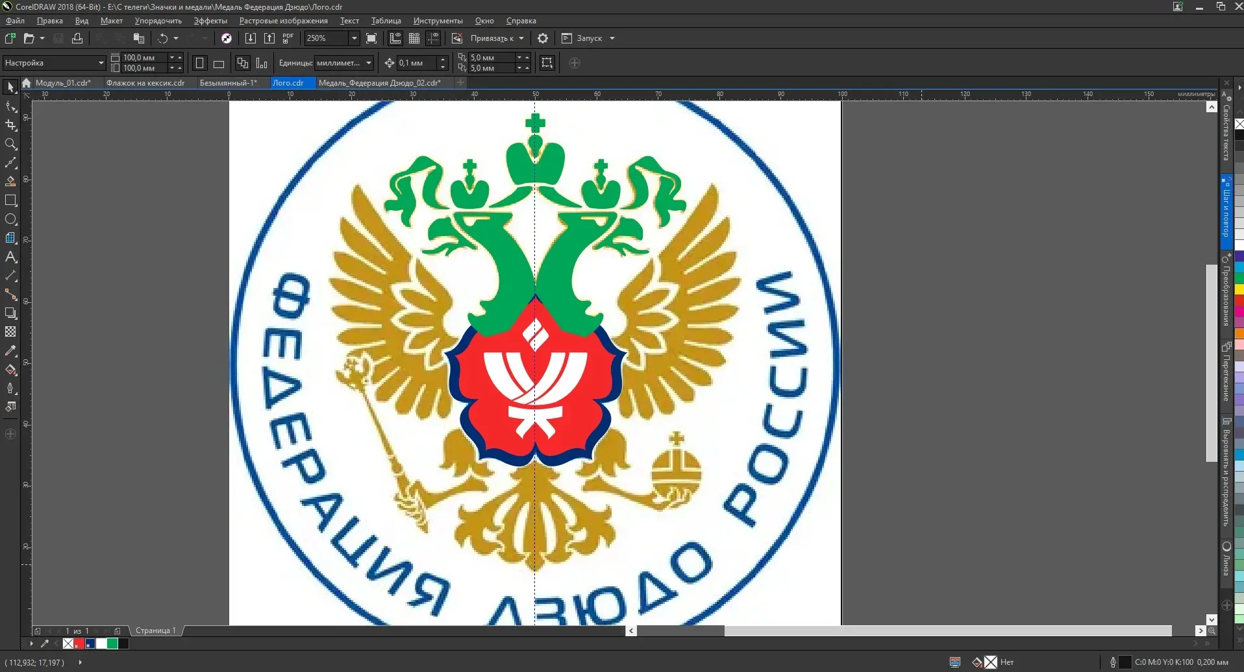Open the Растровые изображения menu
This screenshot has height=672, width=1244.
tap(283, 21)
